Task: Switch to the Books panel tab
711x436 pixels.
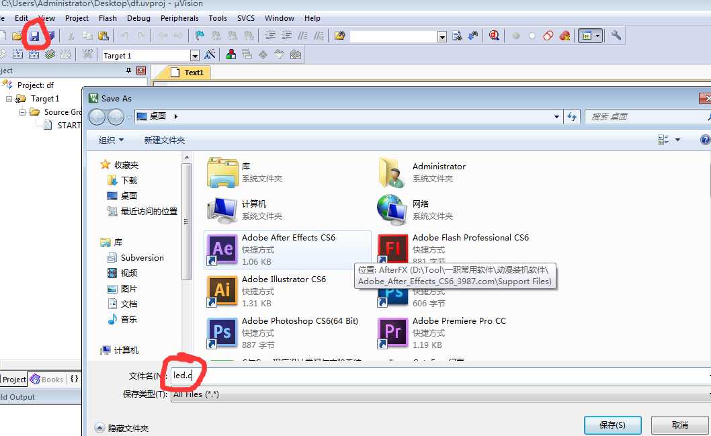Action: click(x=47, y=380)
